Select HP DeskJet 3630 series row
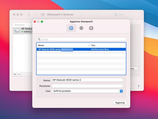The image size is (158, 119). tap(81, 49)
